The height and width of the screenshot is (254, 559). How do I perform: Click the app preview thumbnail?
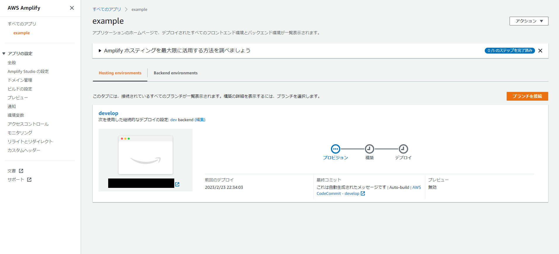pos(146,155)
